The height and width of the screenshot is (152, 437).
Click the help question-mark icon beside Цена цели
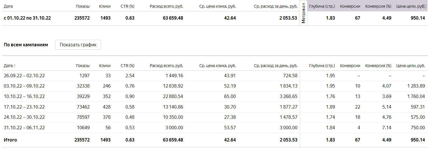click(424, 6)
